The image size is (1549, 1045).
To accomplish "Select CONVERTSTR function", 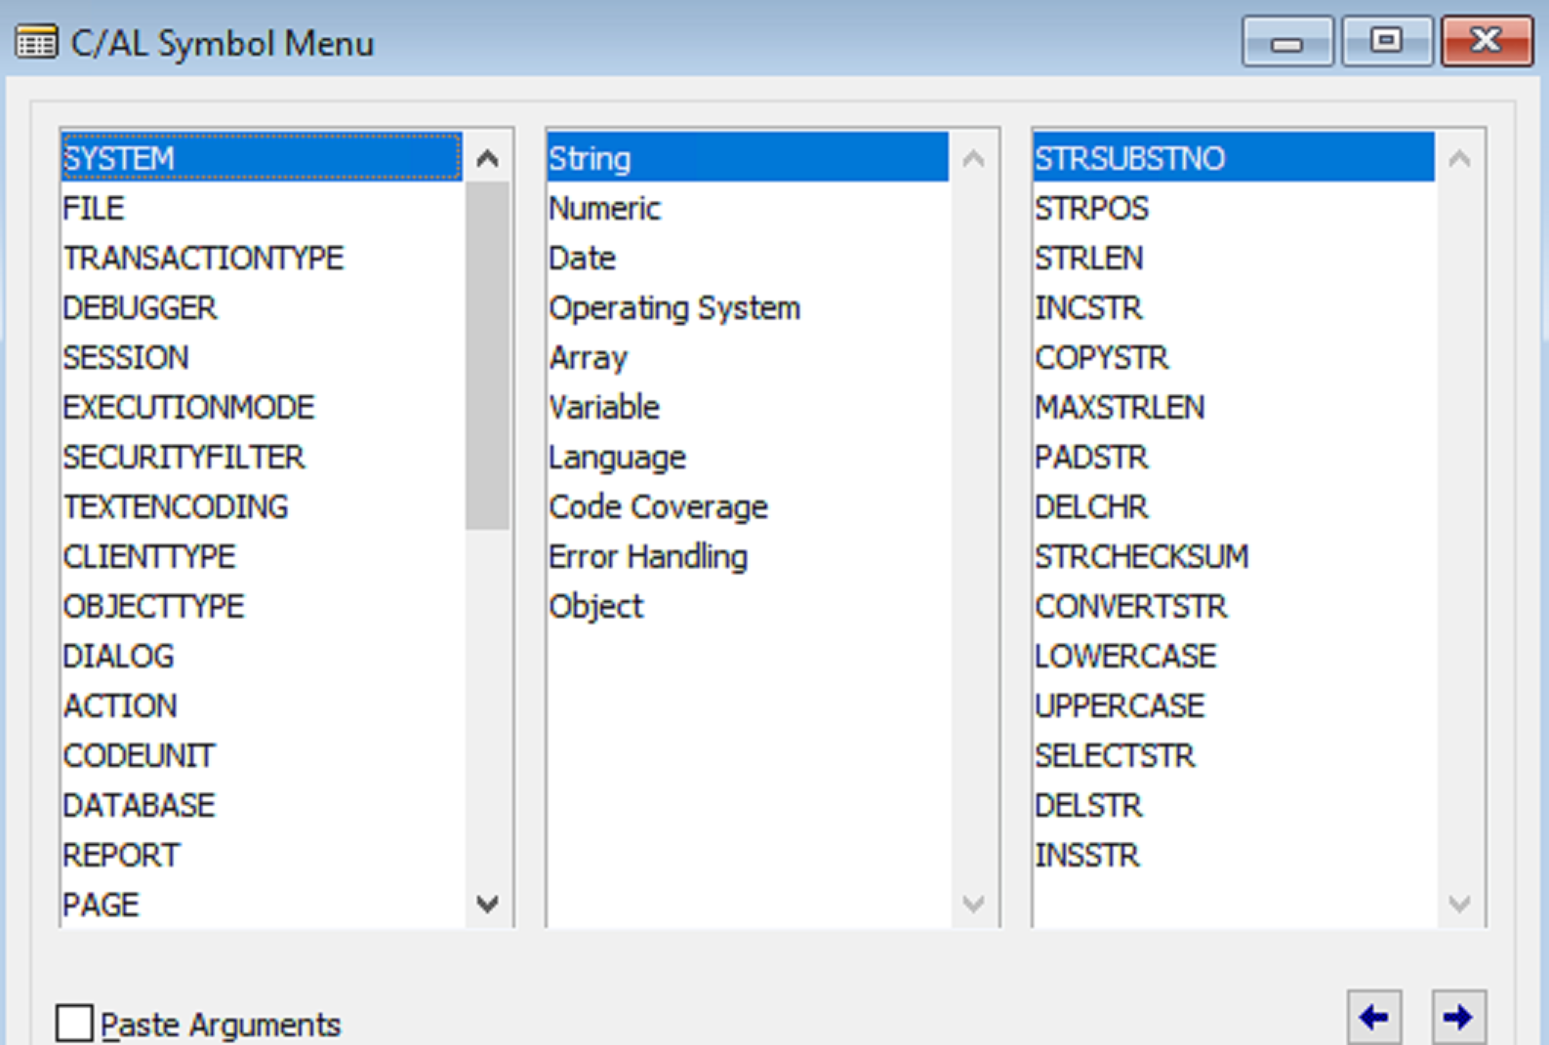I will (1234, 606).
